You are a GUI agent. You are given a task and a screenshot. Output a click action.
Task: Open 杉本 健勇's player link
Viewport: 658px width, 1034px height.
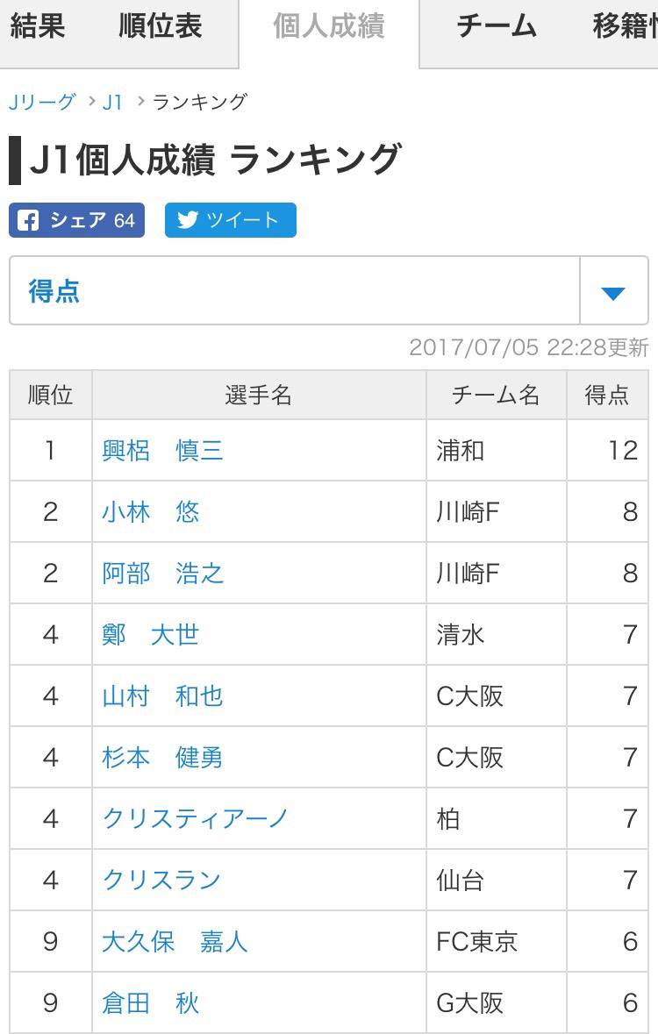[162, 758]
